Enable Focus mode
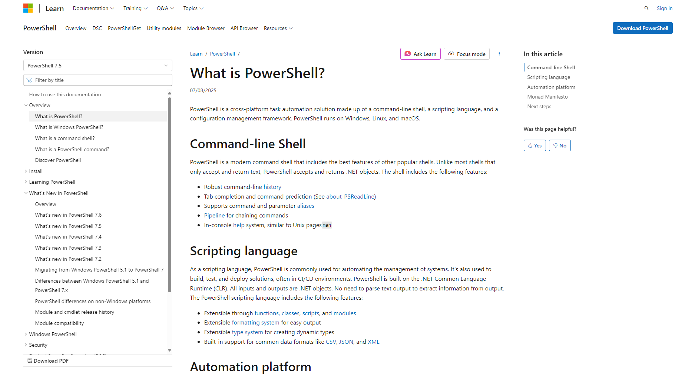The height and width of the screenshot is (376, 695). coord(467,54)
